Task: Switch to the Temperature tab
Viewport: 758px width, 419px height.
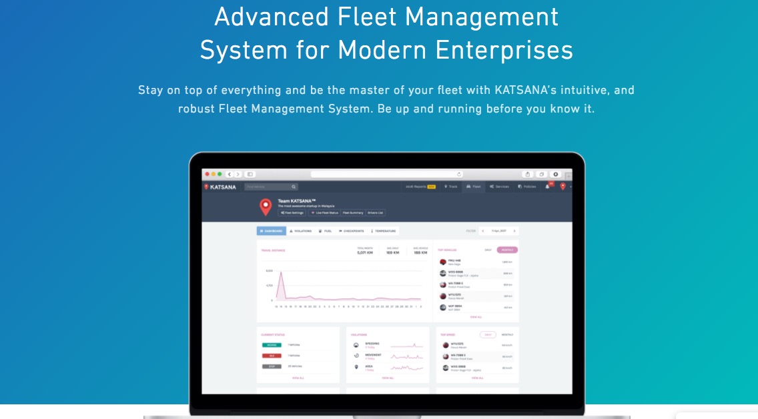Action: (384, 231)
